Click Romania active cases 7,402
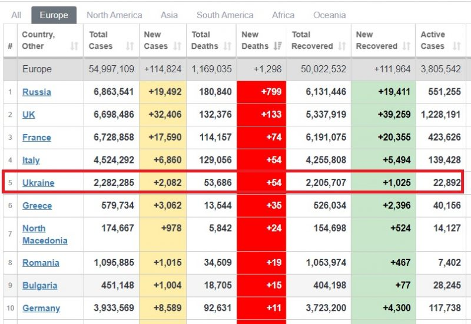The width and height of the screenshot is (471, 324). [449, 263]
